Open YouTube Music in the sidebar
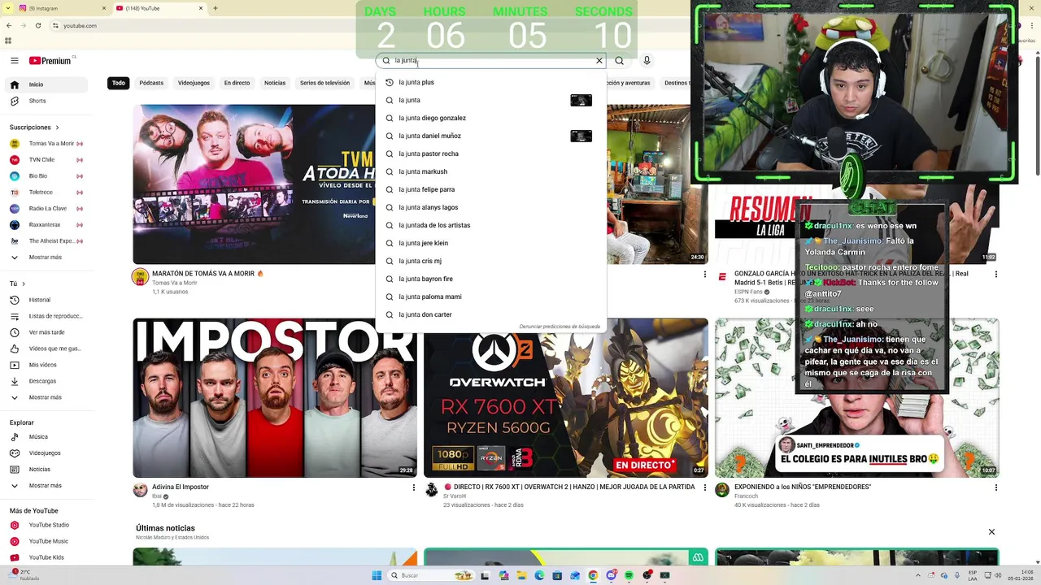Image resolution: width=1041 pixels, height=585 pixels. pos(46,541)
